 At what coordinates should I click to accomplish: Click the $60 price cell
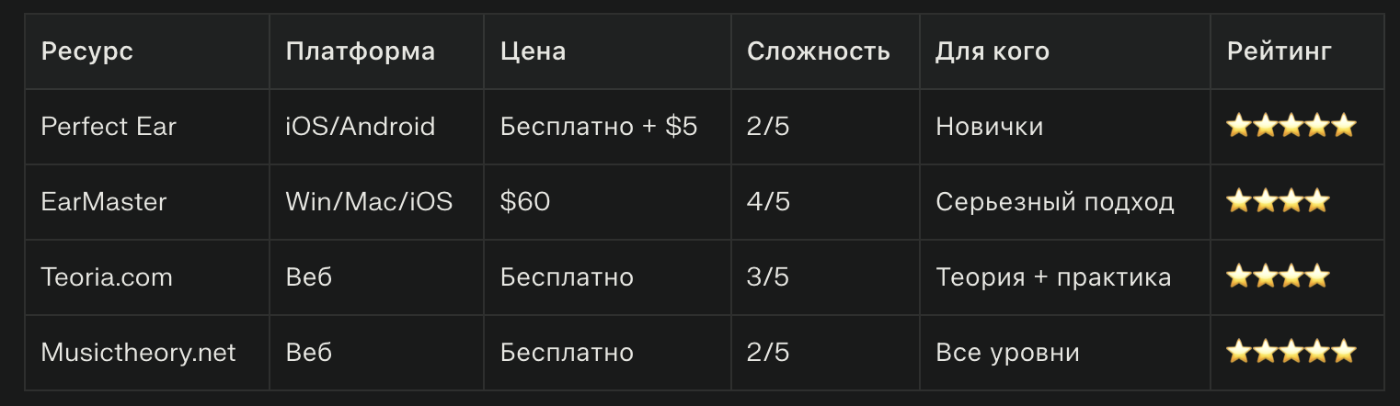pyautogui.click(x=525, y=201)
